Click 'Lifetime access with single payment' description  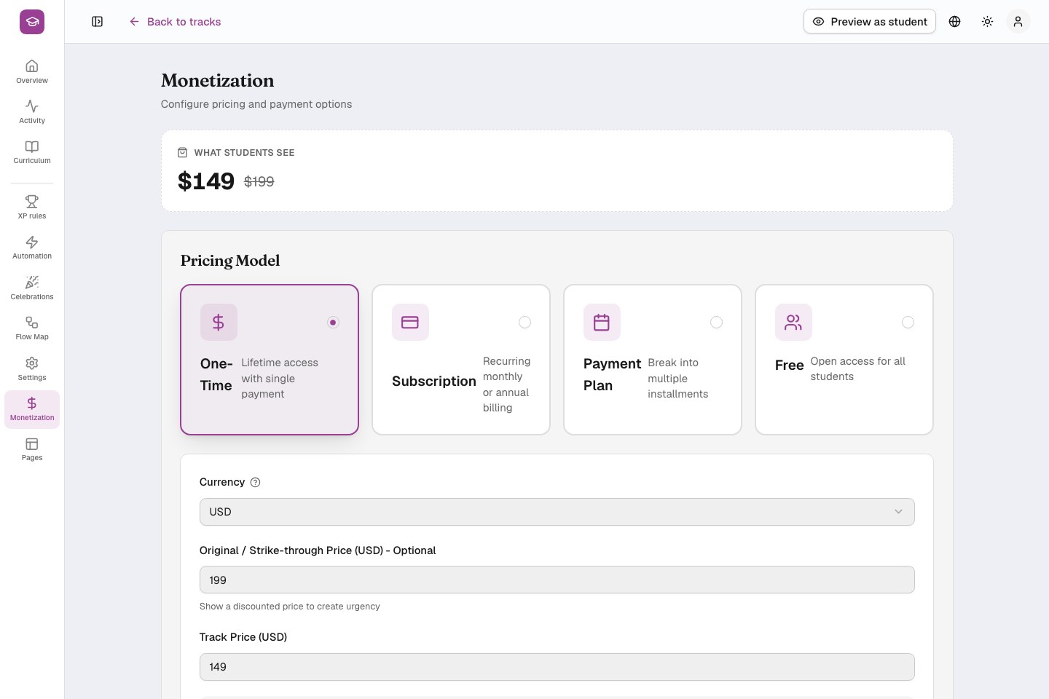point(280,379)
